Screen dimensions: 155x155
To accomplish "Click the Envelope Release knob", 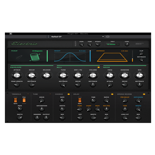I will 47,75.
